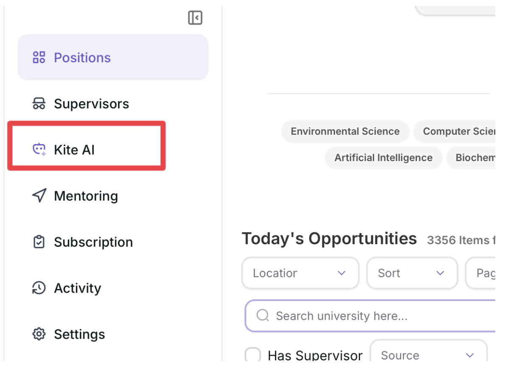Open the Source dropdown
This screenshot has width=514, height=390.
tap(428, 355)
